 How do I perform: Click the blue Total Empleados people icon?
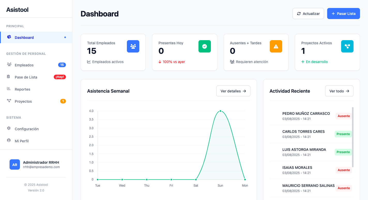(133, 46)
